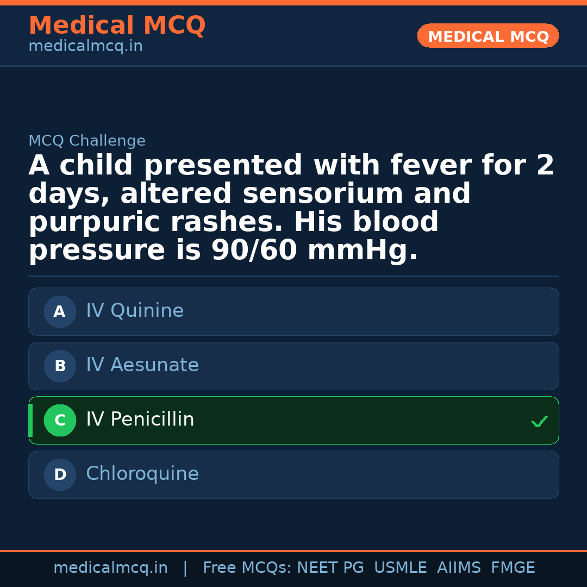This screenshot has width=587, height=587.
Task: Click the AIIMS footer text
Action: 459,568
